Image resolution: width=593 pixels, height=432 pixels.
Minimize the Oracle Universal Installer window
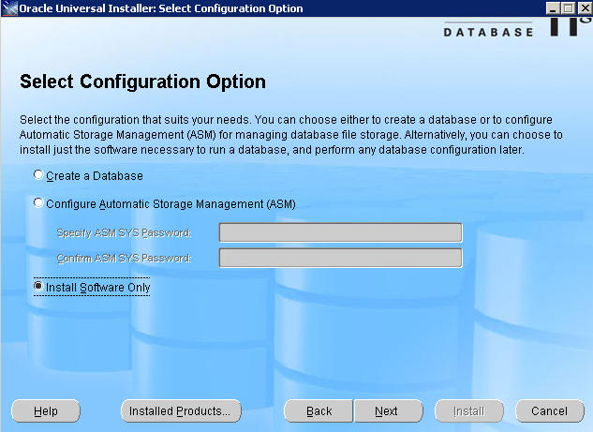553,8
